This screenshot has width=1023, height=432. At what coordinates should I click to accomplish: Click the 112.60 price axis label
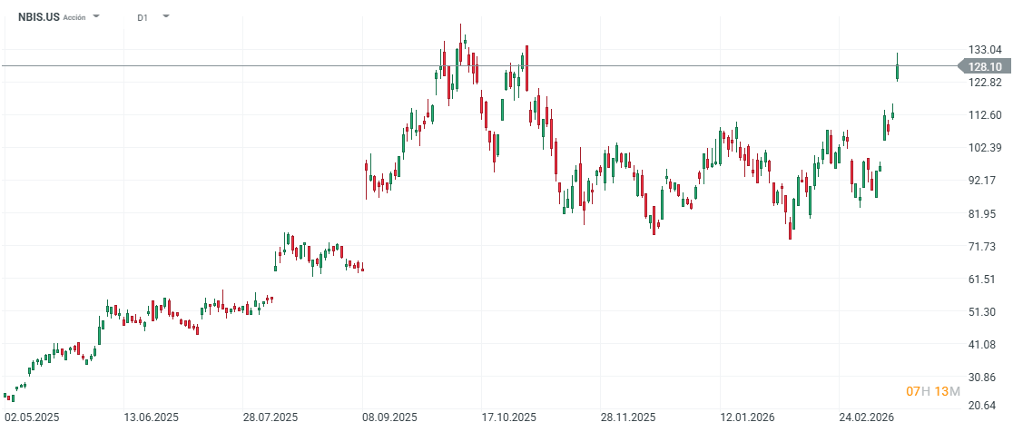pyautogui.click(x=985, y=115)
